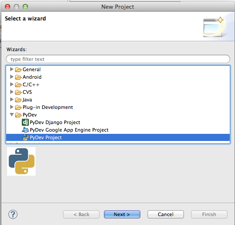Open help via question mark icon
Viewport: 235px width, 225px height.
13,214
